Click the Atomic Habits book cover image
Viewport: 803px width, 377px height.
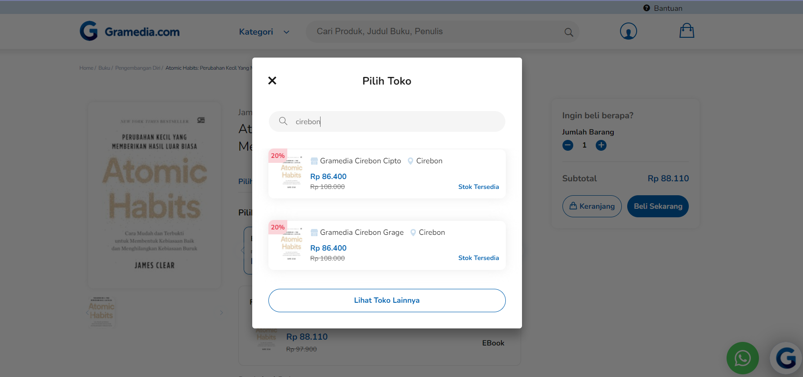(154, 195)
